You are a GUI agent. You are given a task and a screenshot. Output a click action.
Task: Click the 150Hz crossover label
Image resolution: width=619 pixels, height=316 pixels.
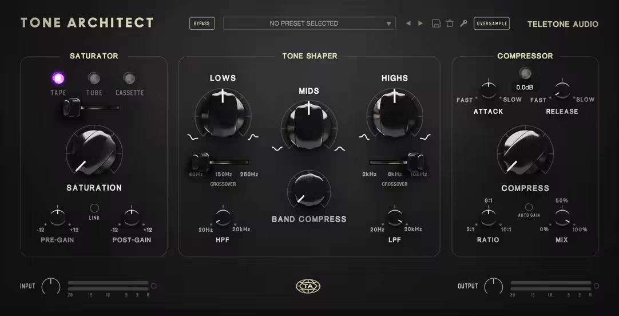point(223,174)
